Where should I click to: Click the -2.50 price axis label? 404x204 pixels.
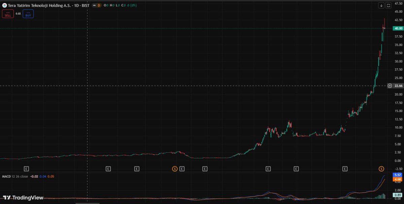point(399,169)
